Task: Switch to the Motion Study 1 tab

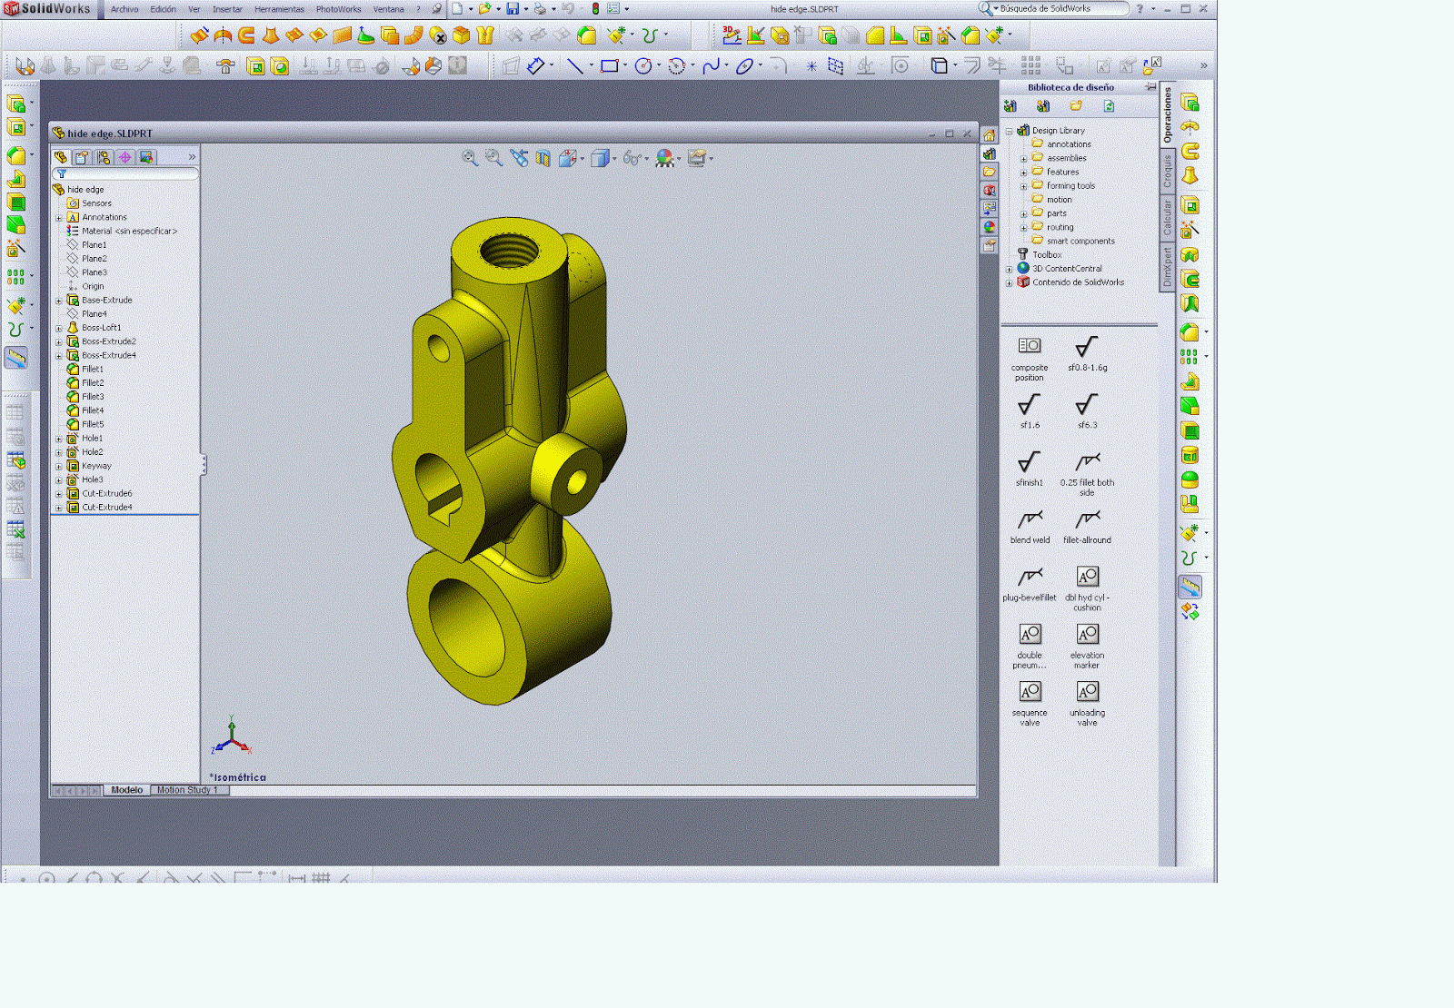Action: pos(186,790)
